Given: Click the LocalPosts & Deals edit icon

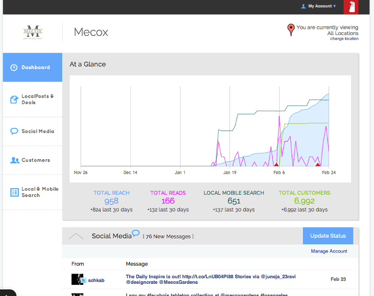Looking at the screenshot, I should [14, 99].
